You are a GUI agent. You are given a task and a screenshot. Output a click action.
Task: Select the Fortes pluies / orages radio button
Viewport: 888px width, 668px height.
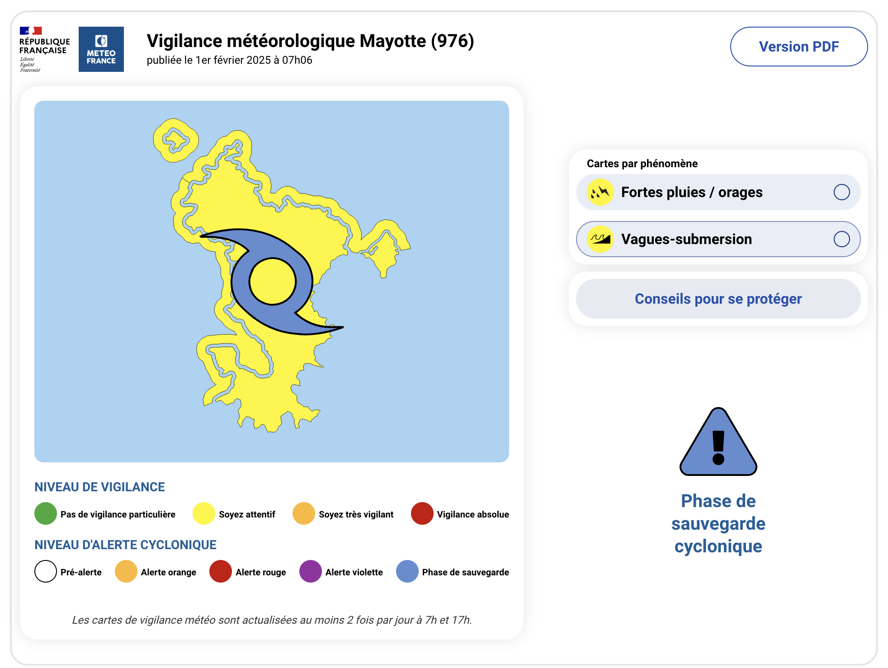(843, 192)
